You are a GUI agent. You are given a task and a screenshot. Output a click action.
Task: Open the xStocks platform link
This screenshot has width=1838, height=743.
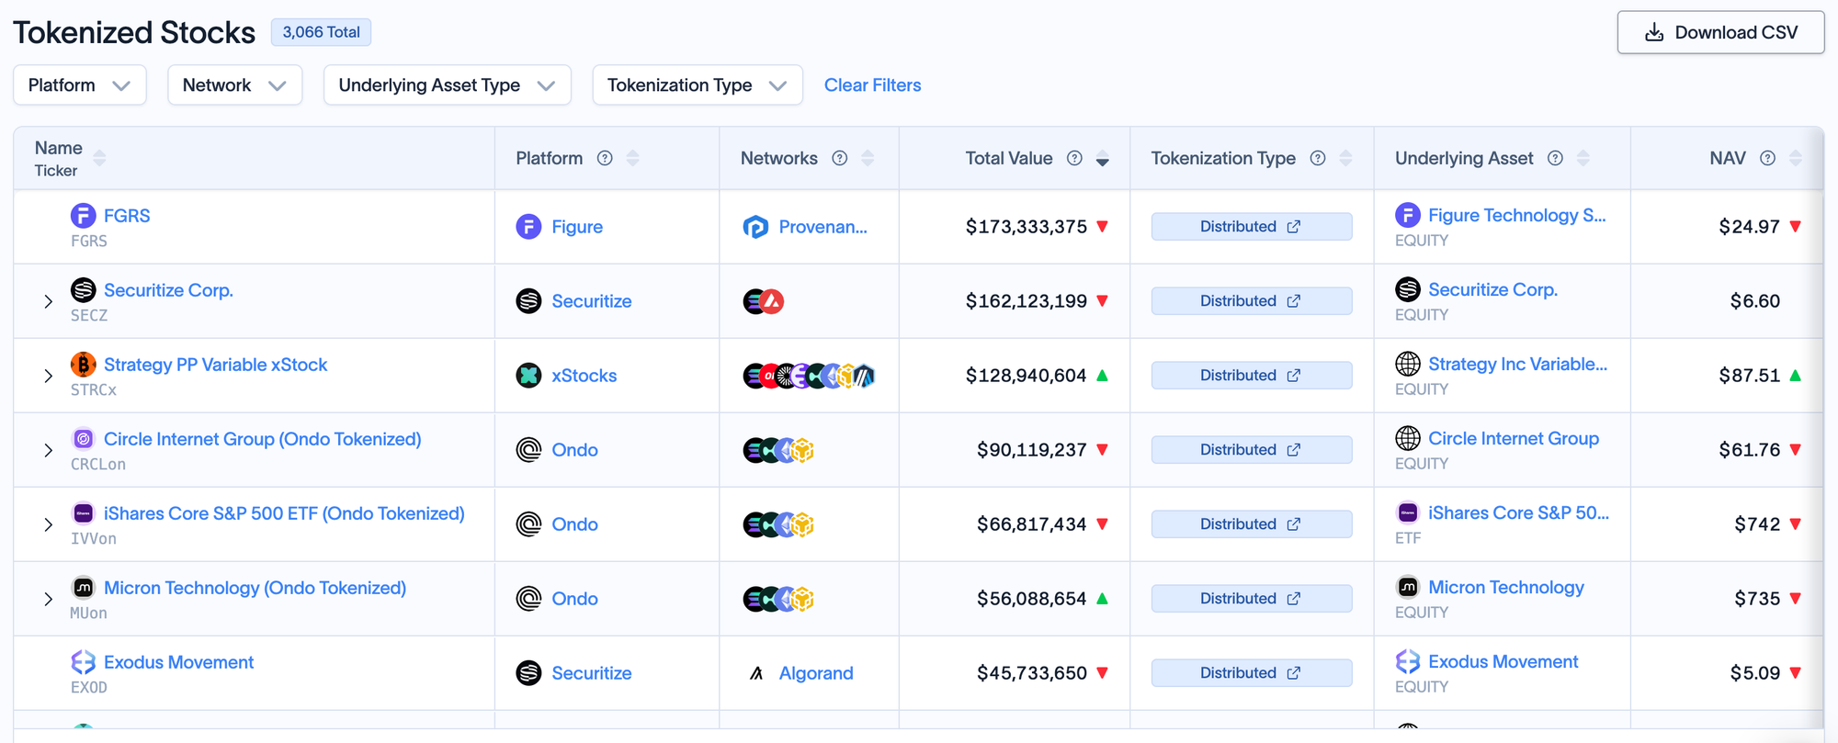point(584,376)
